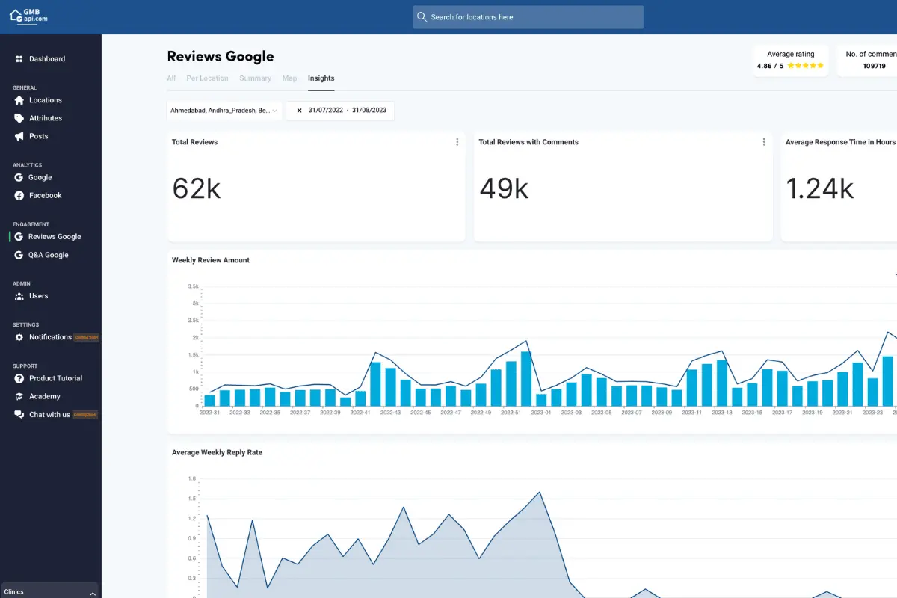
Task: Open Reviews Google in sidebar
Action: (x=55, y=237)
